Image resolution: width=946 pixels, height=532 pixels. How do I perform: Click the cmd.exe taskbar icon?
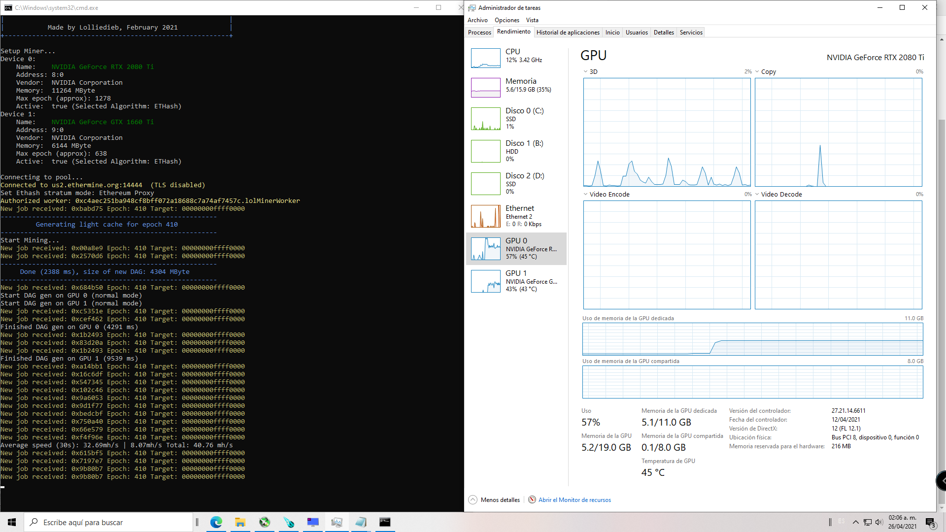click(385, 522)
